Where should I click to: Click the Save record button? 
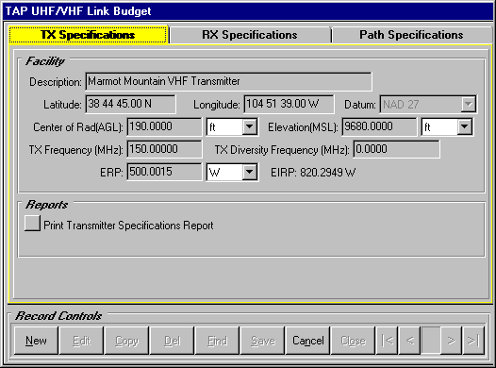click(x=262, y=341)
